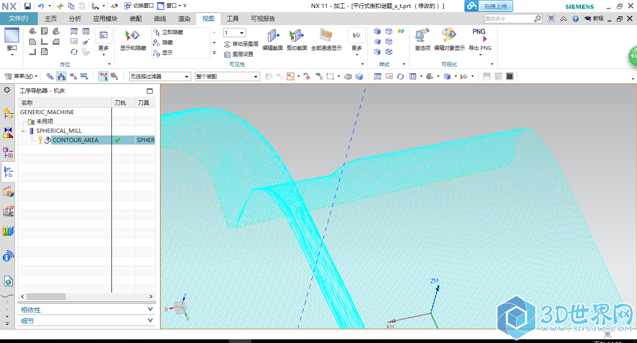Open 教程 tutorials link
This screenshot has width=637, height=343.
click(x=594, y=19)
